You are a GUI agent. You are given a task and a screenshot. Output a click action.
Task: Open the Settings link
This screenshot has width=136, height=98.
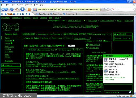coord(93,20)
